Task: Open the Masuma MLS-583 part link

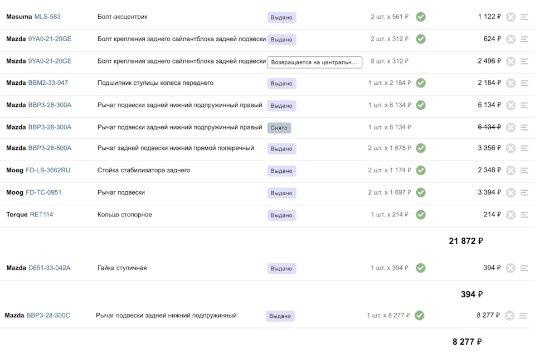Action: click(x=47, y=17)
